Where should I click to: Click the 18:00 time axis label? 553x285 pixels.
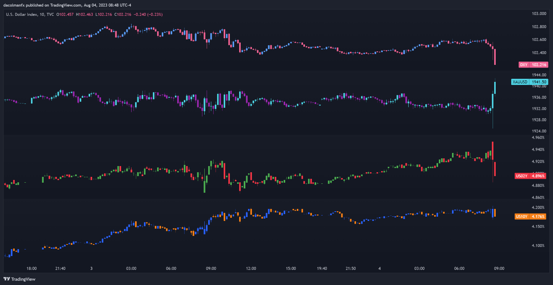point(32,268)
